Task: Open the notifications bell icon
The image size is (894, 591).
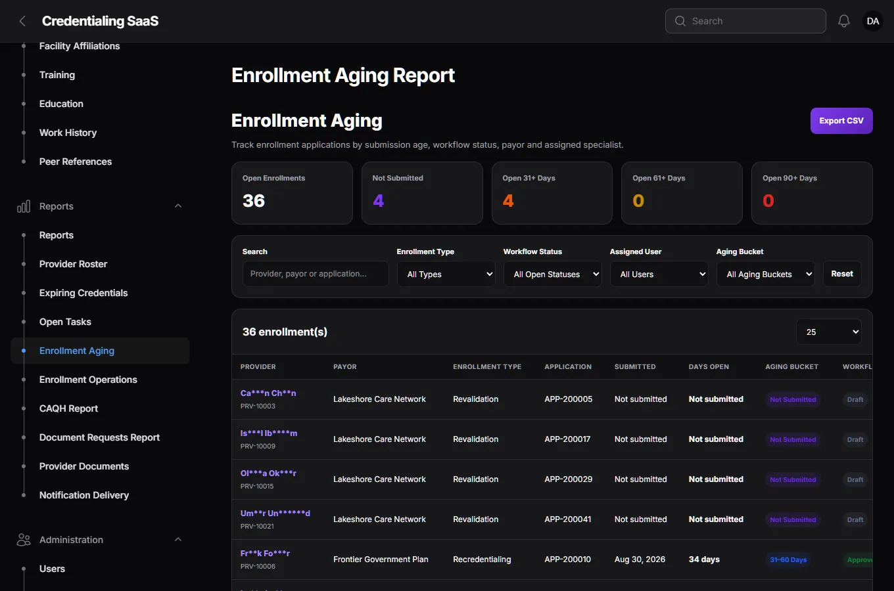Action: point(844,21)
